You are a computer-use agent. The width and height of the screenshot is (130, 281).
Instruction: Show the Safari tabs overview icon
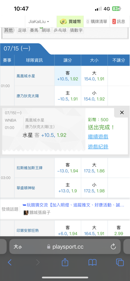tap(120, 262)
